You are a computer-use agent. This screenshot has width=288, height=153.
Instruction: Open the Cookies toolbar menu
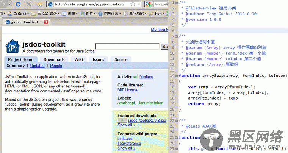point(19,14)
